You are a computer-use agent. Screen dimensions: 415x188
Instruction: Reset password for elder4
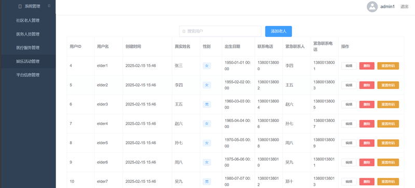[x=388, y=123]
